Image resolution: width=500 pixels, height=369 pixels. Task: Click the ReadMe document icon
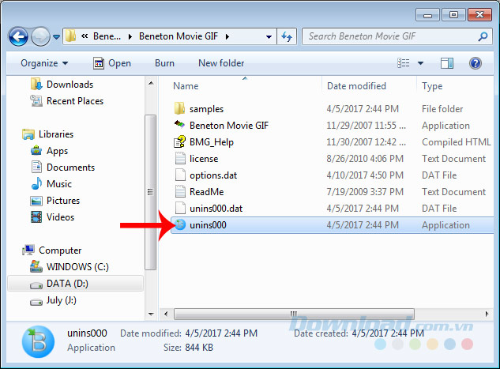point(180,191)
